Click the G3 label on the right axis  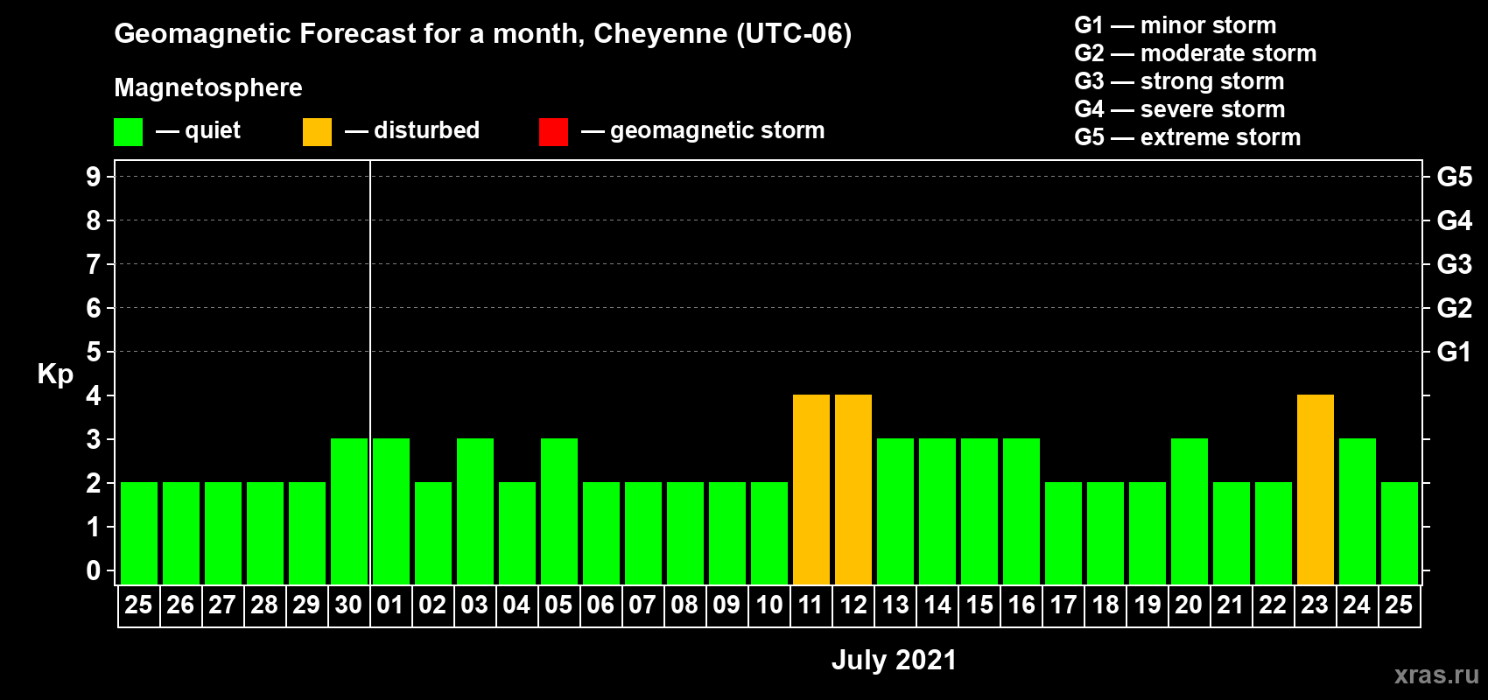(x=1455, y=264)
